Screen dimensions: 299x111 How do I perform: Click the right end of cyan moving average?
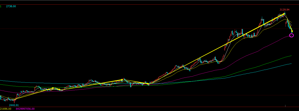click(x=291, y=64)
